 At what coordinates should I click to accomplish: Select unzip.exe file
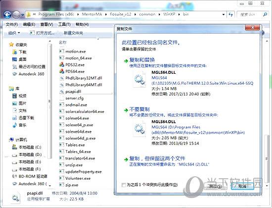71,165
